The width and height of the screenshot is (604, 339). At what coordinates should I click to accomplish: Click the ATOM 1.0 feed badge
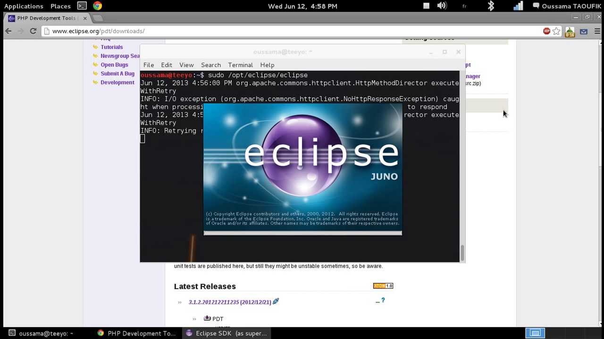pyautogui.click(x=383, y=286)
